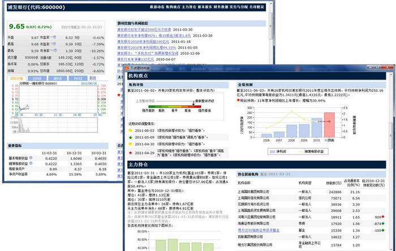The image size is (396, 251).
Task: Click the help icon beside 摊薄每股收益
Action: [x=31, y=163]
